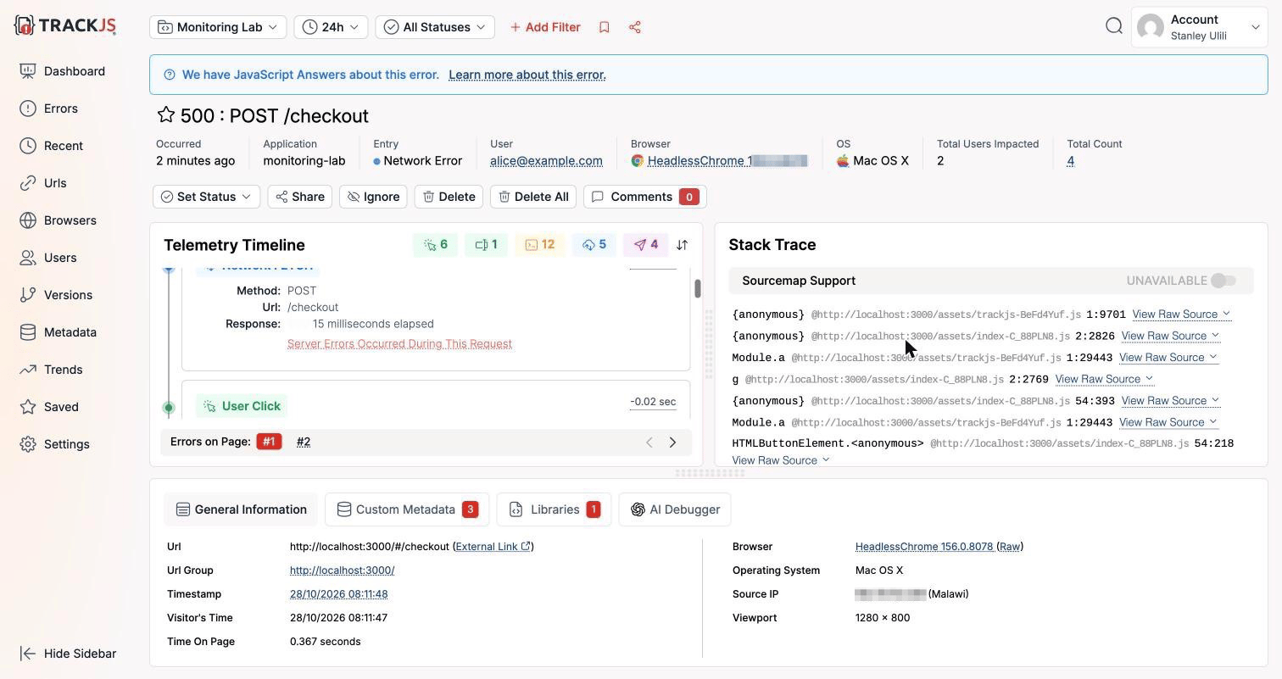This screenshot has height=679, width=1282.
Task: Click Learn more about this error link
Action: click(x=527, y=75)
